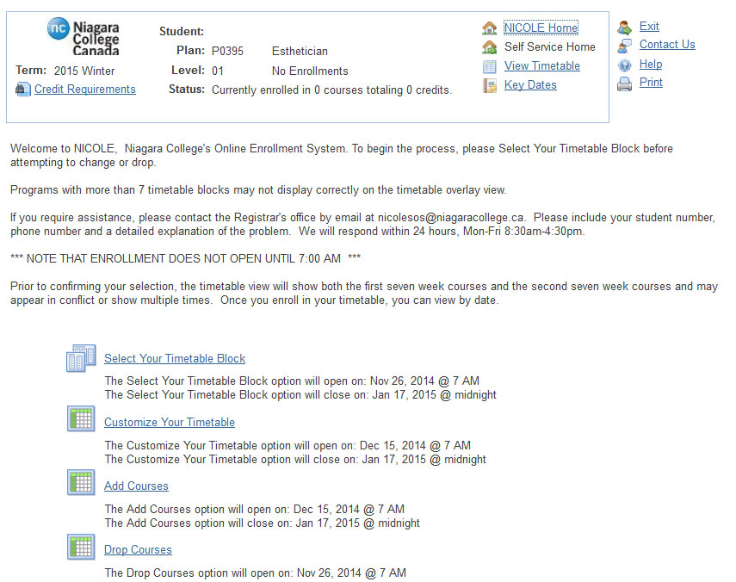Image resolution: width=736 pixels, height=582 pixels.
Task: Click the View Timetable calendar icon
Action: (490, 66)
